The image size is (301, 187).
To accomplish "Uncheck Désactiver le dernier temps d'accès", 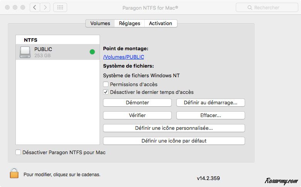I will point(106,92).
